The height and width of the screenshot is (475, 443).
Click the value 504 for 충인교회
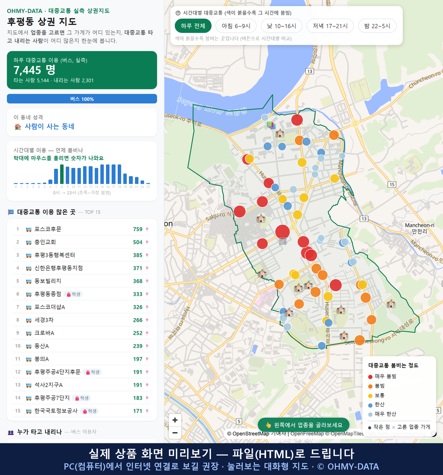[x=138, y=242]
